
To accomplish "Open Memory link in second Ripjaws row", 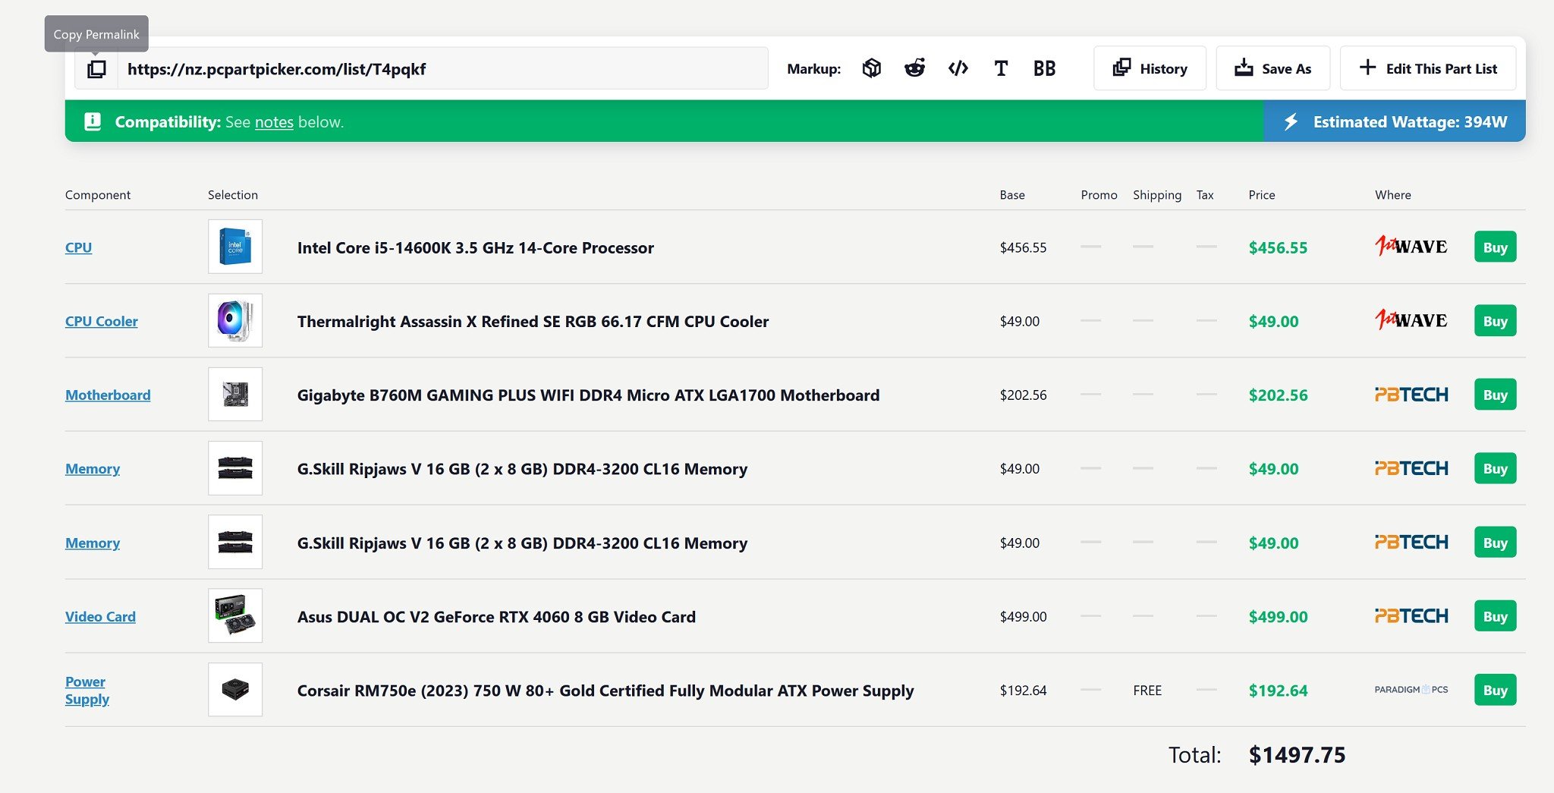I will tap(93, 543).
